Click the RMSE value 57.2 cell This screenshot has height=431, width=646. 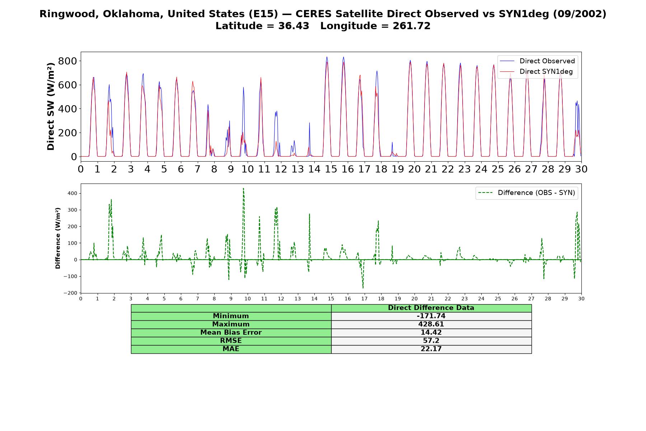click(431, 341)
